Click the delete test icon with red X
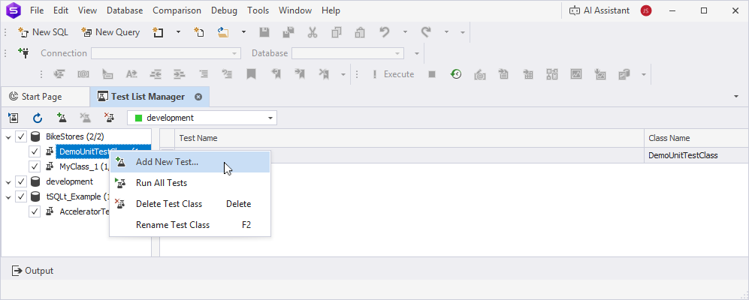749x300 pixels. coord(109,118)
